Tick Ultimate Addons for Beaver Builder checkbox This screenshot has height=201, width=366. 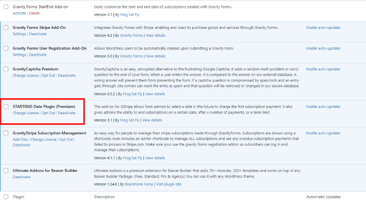click(x=6, y=170)
